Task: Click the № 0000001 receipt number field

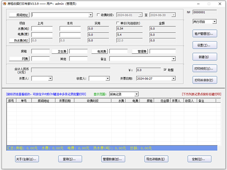Action: (x=205, y=12)
